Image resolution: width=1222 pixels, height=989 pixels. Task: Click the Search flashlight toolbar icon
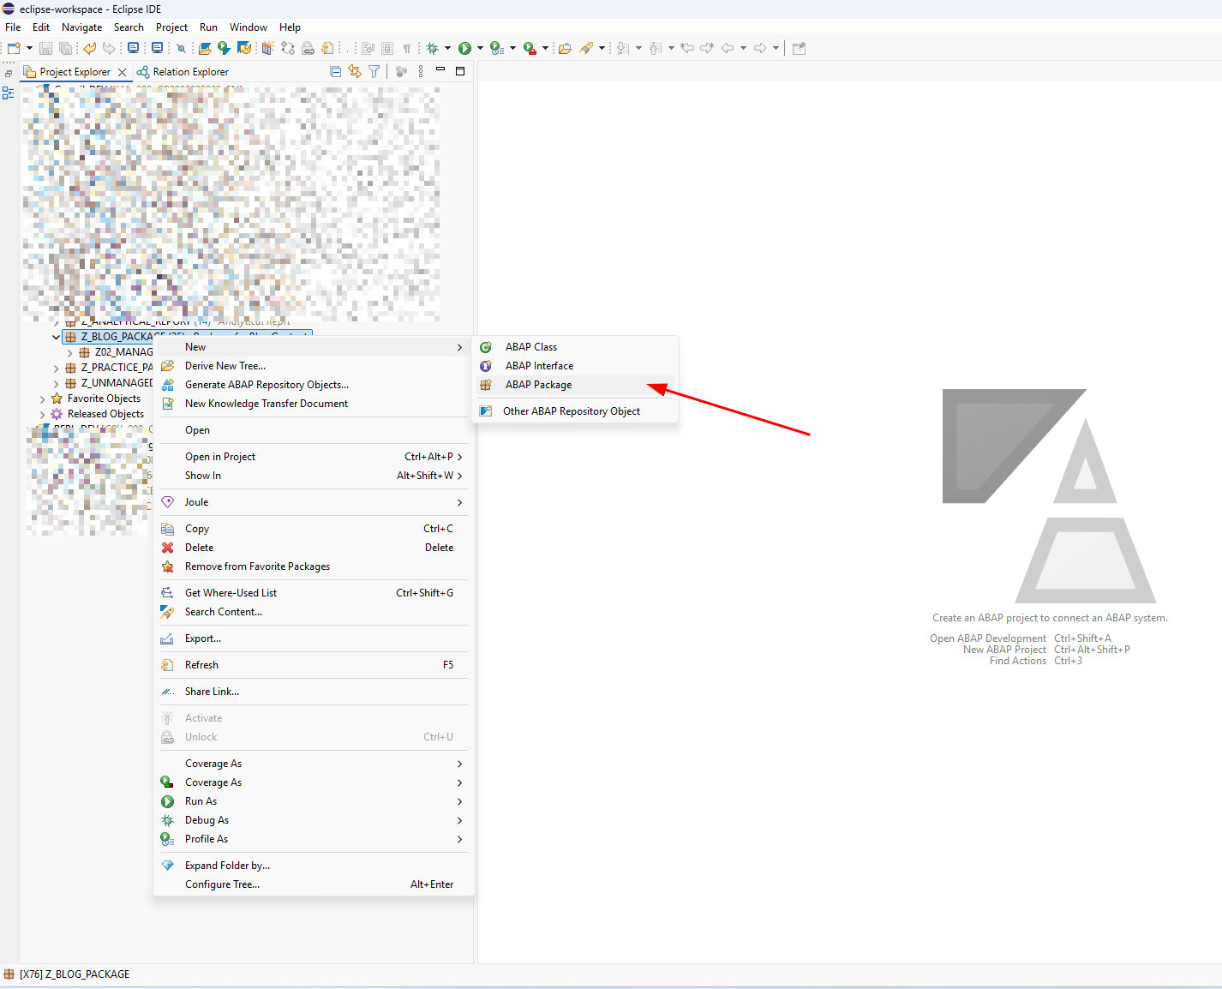(x=586, y=48)
